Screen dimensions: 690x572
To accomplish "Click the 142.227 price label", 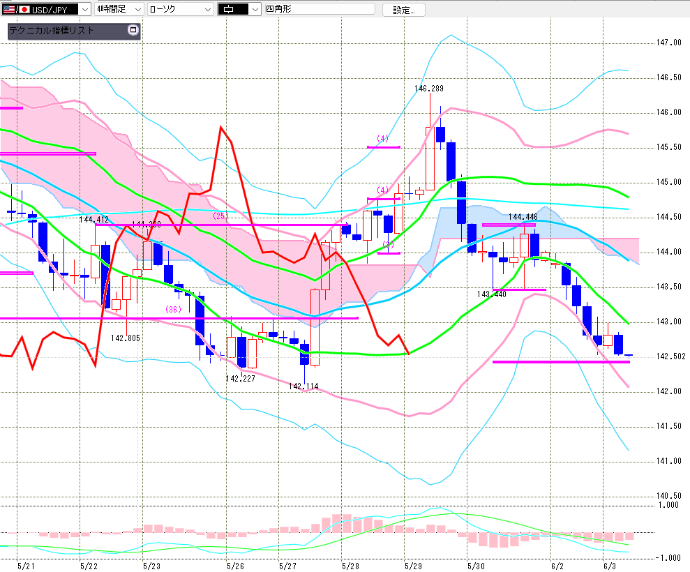I will coord(240,378).
